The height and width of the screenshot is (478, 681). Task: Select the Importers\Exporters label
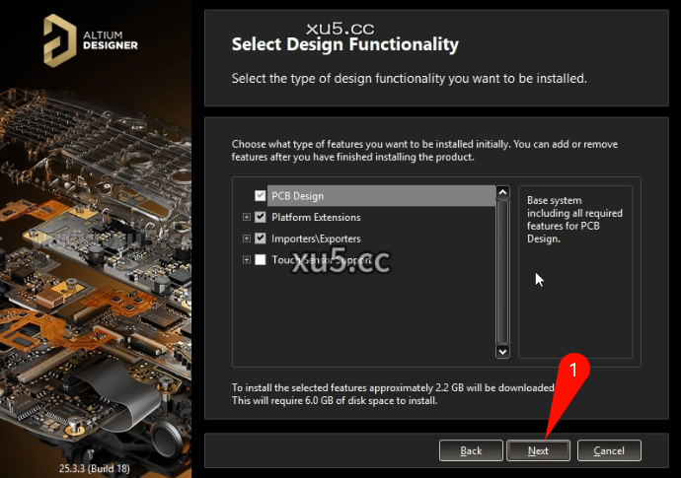coord(316,239)
